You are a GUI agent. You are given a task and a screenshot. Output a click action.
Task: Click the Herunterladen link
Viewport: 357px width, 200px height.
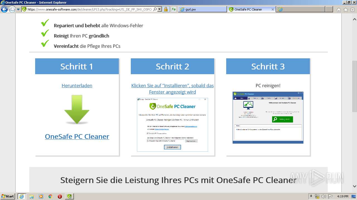tap(77, 86)
